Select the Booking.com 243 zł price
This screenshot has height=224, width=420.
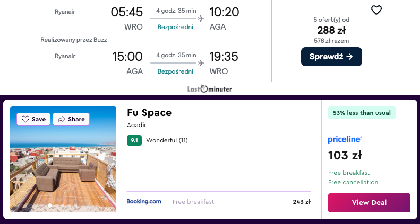tap(301, 202)
